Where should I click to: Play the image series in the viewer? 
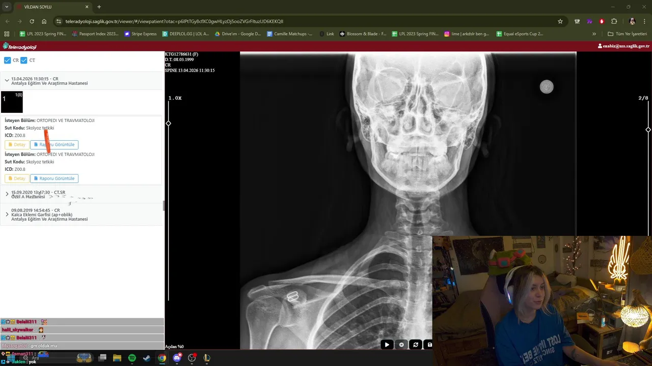click(387, 345)
